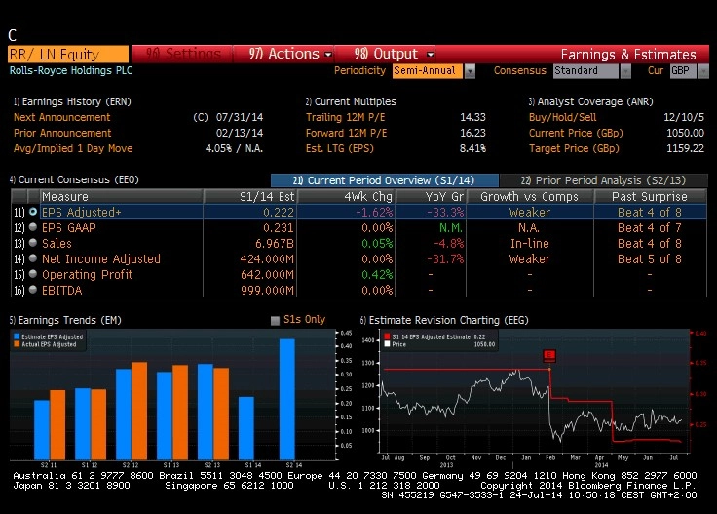Select EPS GAAP radio button
The height and width of the screenshot is (514, 717).
tap(33, 227)
